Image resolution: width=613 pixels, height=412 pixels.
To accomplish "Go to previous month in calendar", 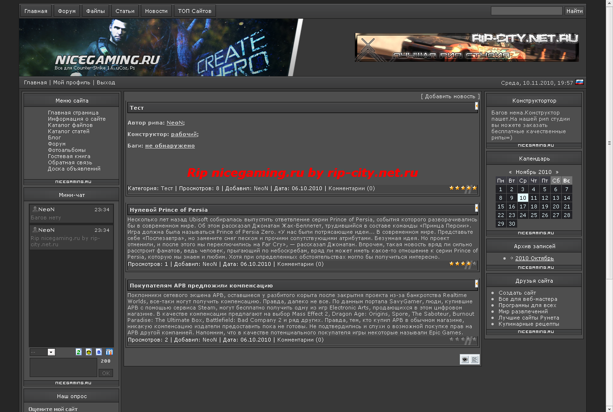I will (510, 172).
